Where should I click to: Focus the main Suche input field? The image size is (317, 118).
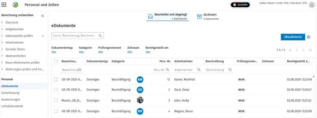click(x=77, y=35)
